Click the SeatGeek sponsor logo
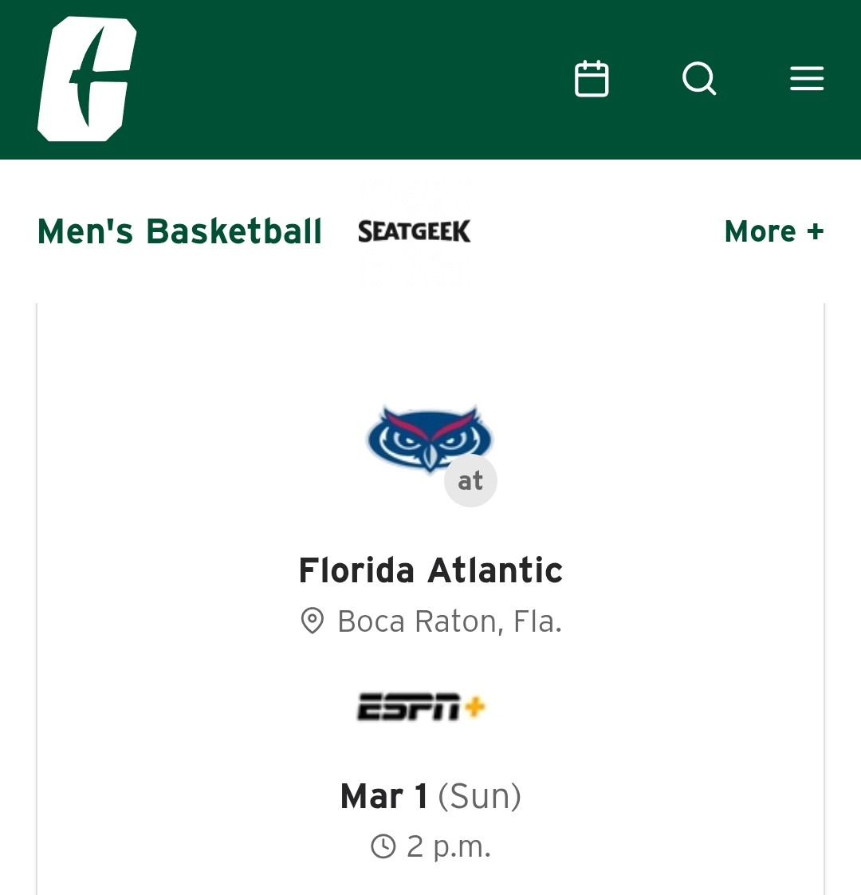 click(x=415, y=231)
